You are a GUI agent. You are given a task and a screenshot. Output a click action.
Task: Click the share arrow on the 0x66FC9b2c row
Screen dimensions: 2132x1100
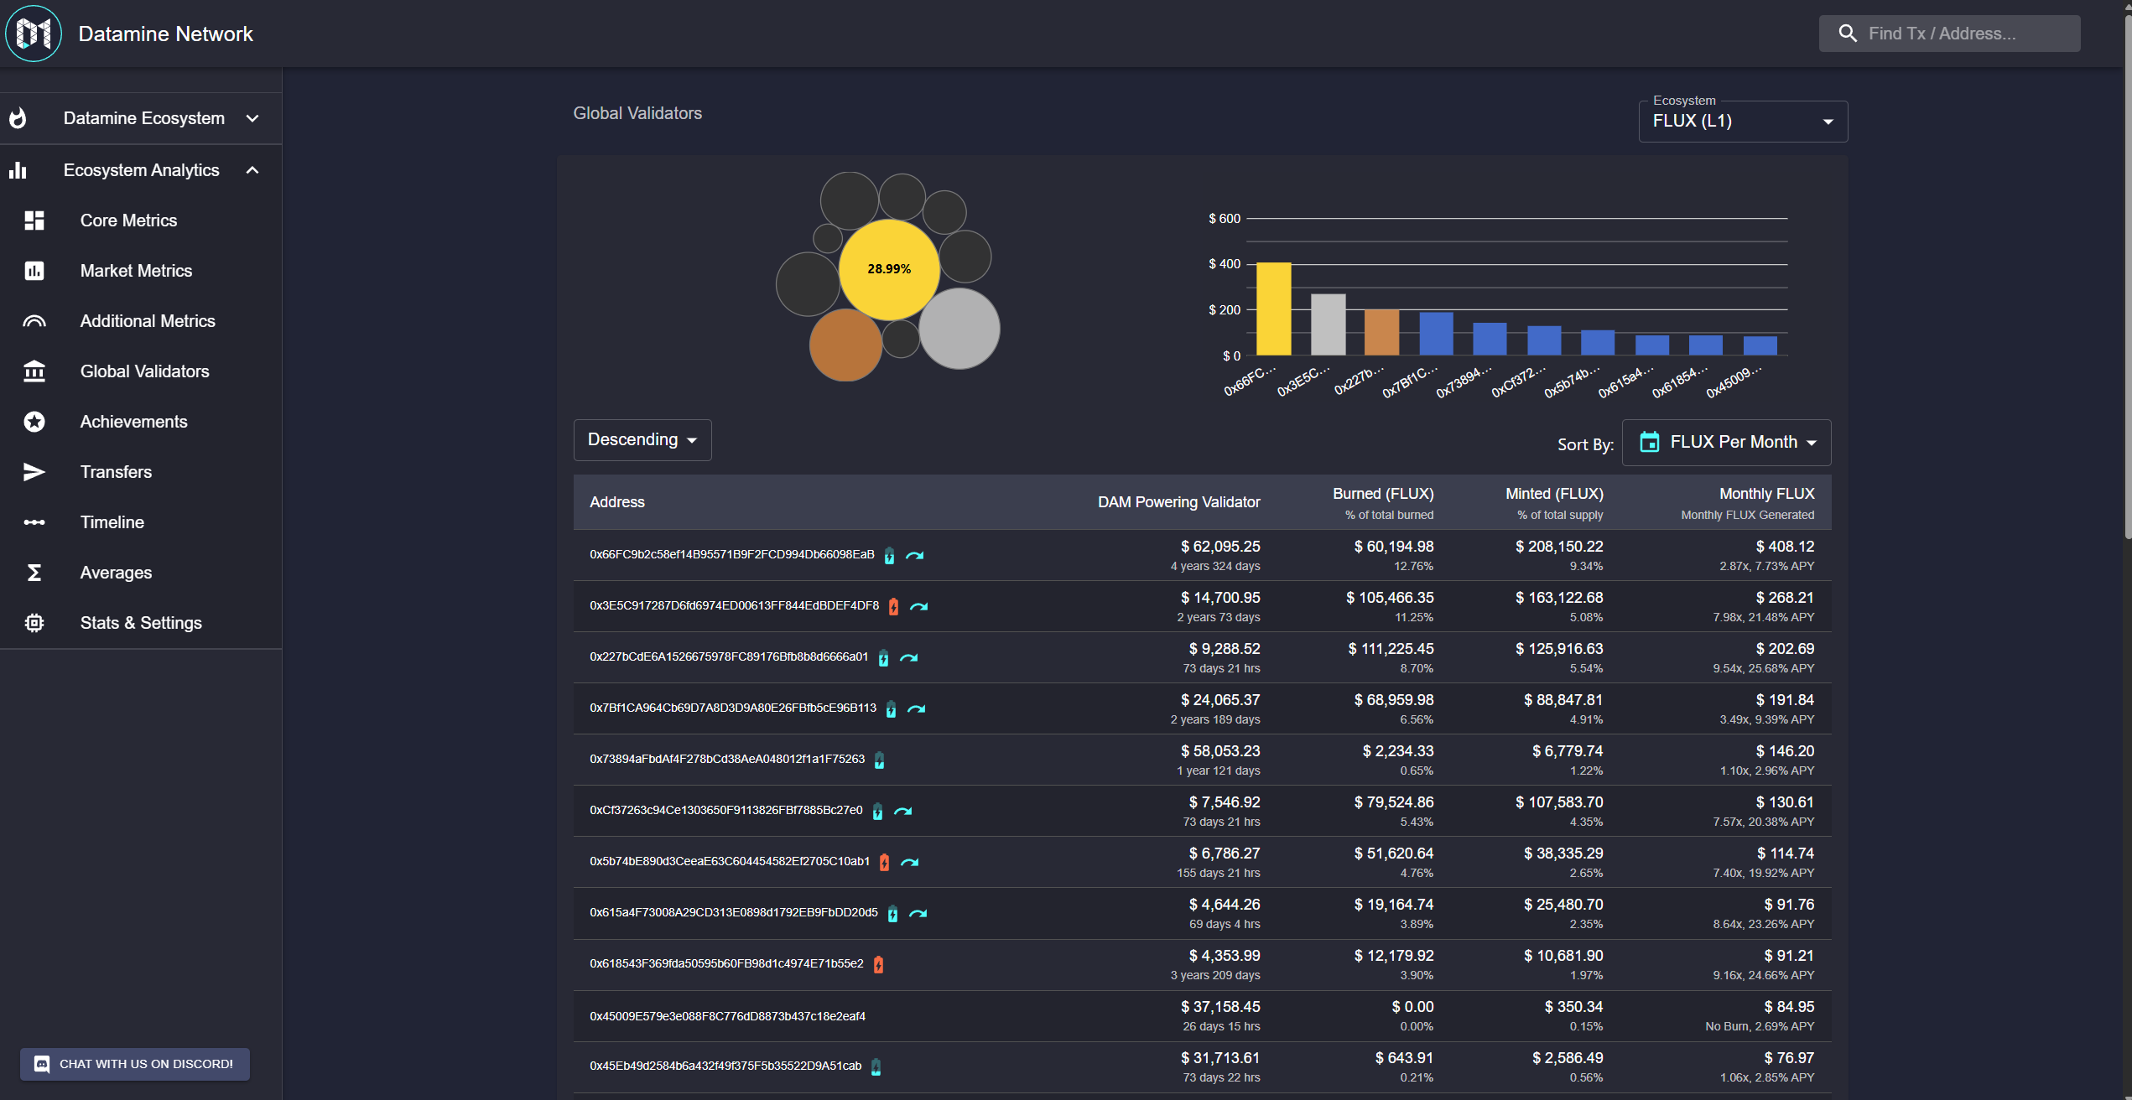point(915,555)
